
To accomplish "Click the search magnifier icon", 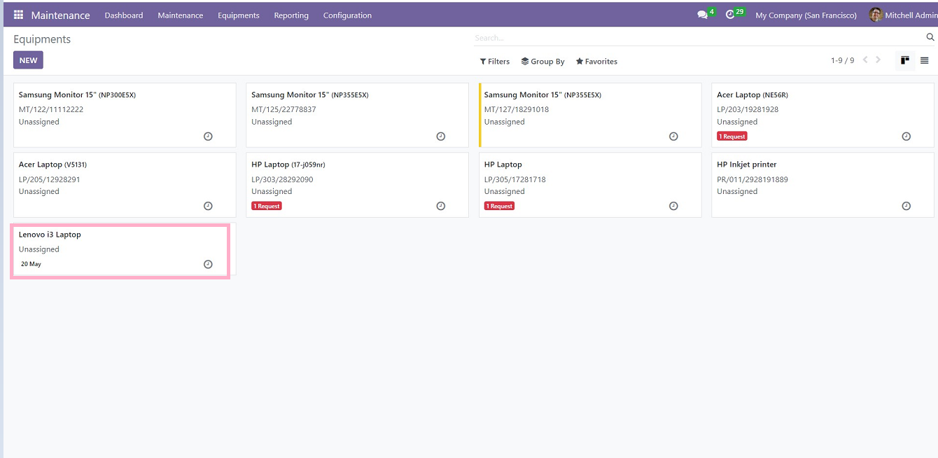I will pos(930,38).
